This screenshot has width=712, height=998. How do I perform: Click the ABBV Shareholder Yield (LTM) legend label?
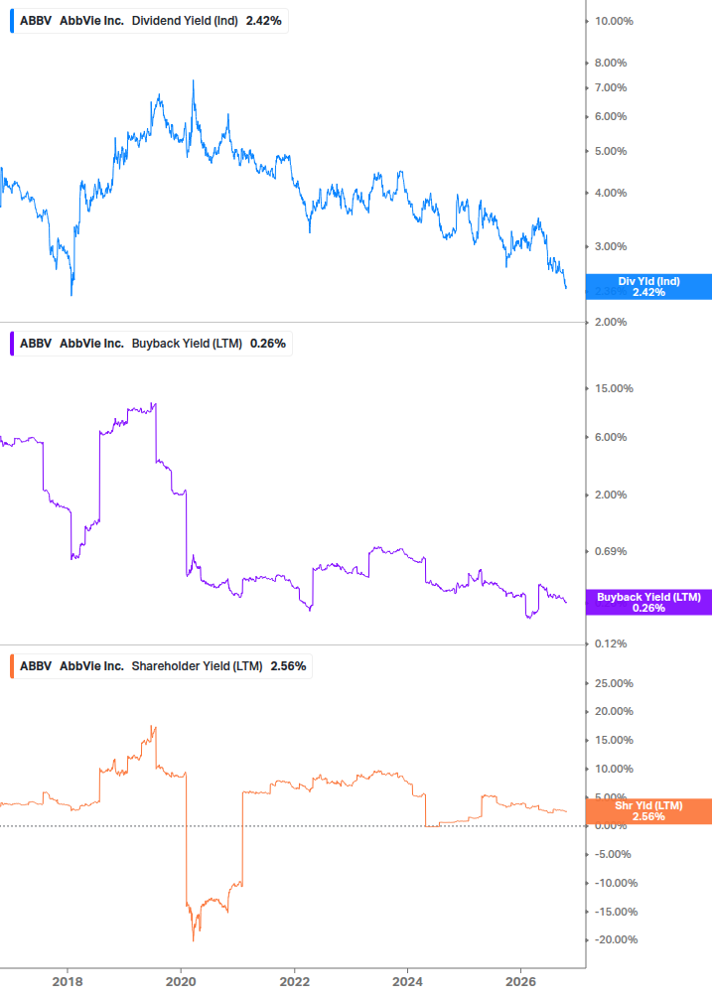coord(162,666)
